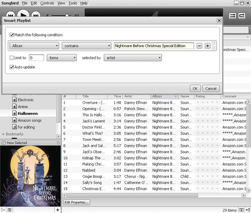Select the Electronic playlist
Screen dimensions: 251x213
(26, 100)
